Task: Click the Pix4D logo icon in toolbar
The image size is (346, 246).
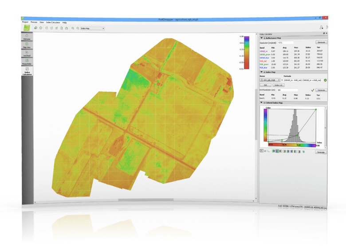Action: click(27, 28)
